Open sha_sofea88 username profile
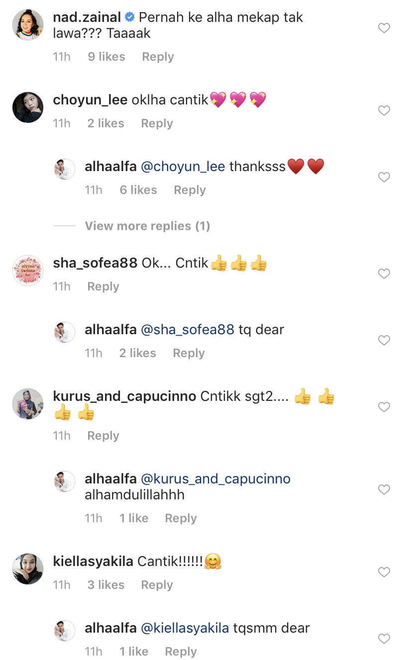412x660 pixels. [x=95, y=263]
